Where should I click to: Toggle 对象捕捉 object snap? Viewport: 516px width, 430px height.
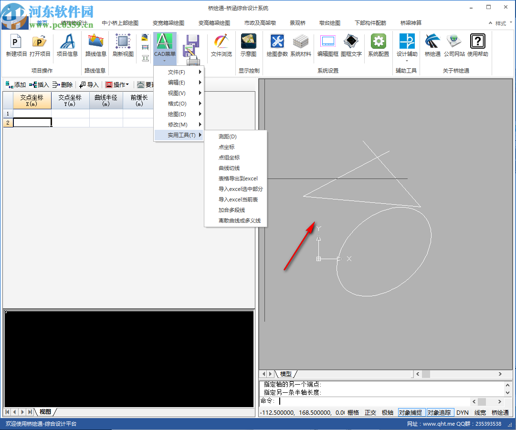(x=411, y=412)
